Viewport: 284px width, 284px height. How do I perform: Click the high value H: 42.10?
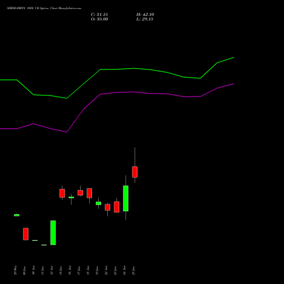pos(145,15)
